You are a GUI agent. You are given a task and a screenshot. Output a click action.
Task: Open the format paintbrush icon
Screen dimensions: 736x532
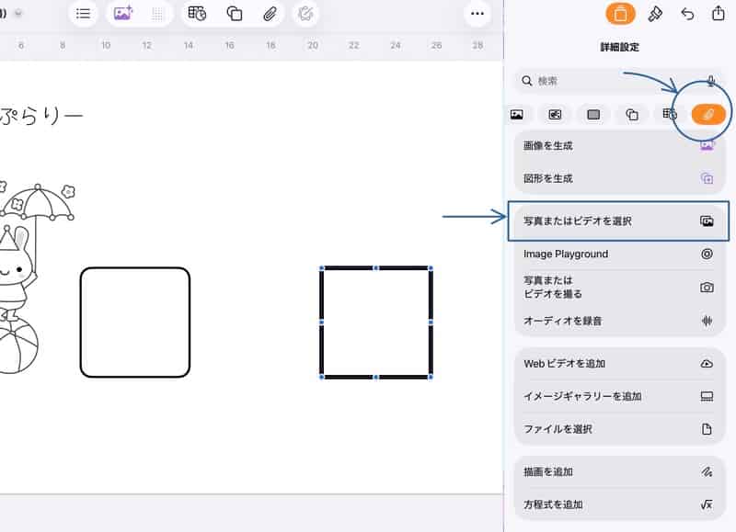(655, 14)
